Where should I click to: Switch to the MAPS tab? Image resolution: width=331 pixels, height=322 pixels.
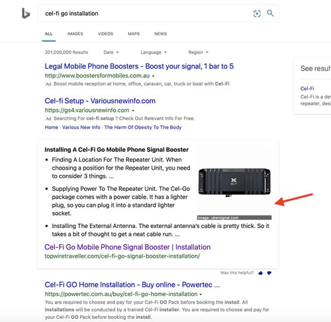(x=134, y=34)
